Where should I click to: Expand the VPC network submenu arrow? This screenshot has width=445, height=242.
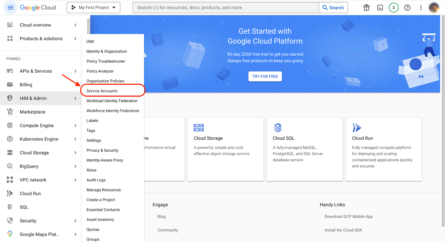tap(75, 180)
